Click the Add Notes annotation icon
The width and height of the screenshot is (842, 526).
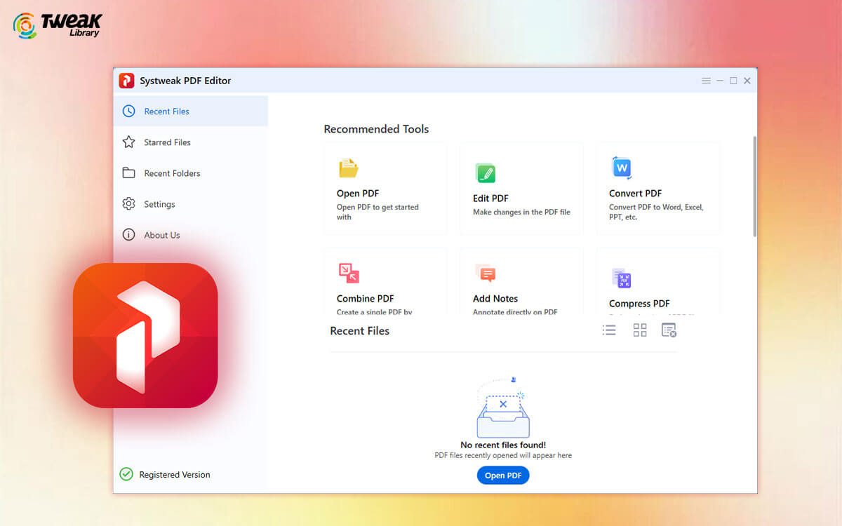click(x=486, y=273)
